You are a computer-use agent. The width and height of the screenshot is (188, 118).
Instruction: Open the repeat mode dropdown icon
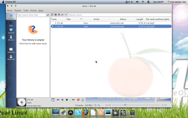click(95, 105)
